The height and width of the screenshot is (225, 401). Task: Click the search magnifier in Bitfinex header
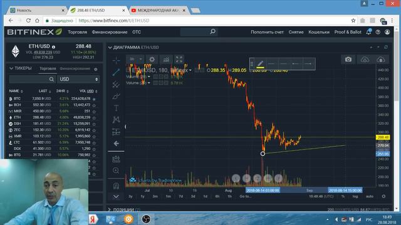[212, 32]
